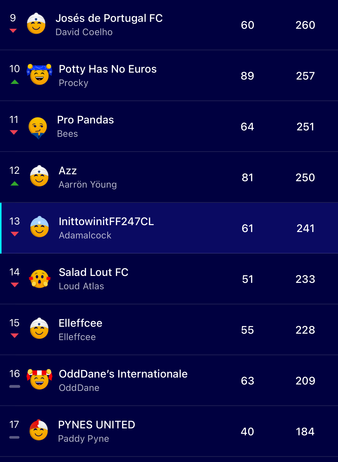Open the Josés de Portugal FC team
This screenshot has height=462, width=338.
[109, 18]
